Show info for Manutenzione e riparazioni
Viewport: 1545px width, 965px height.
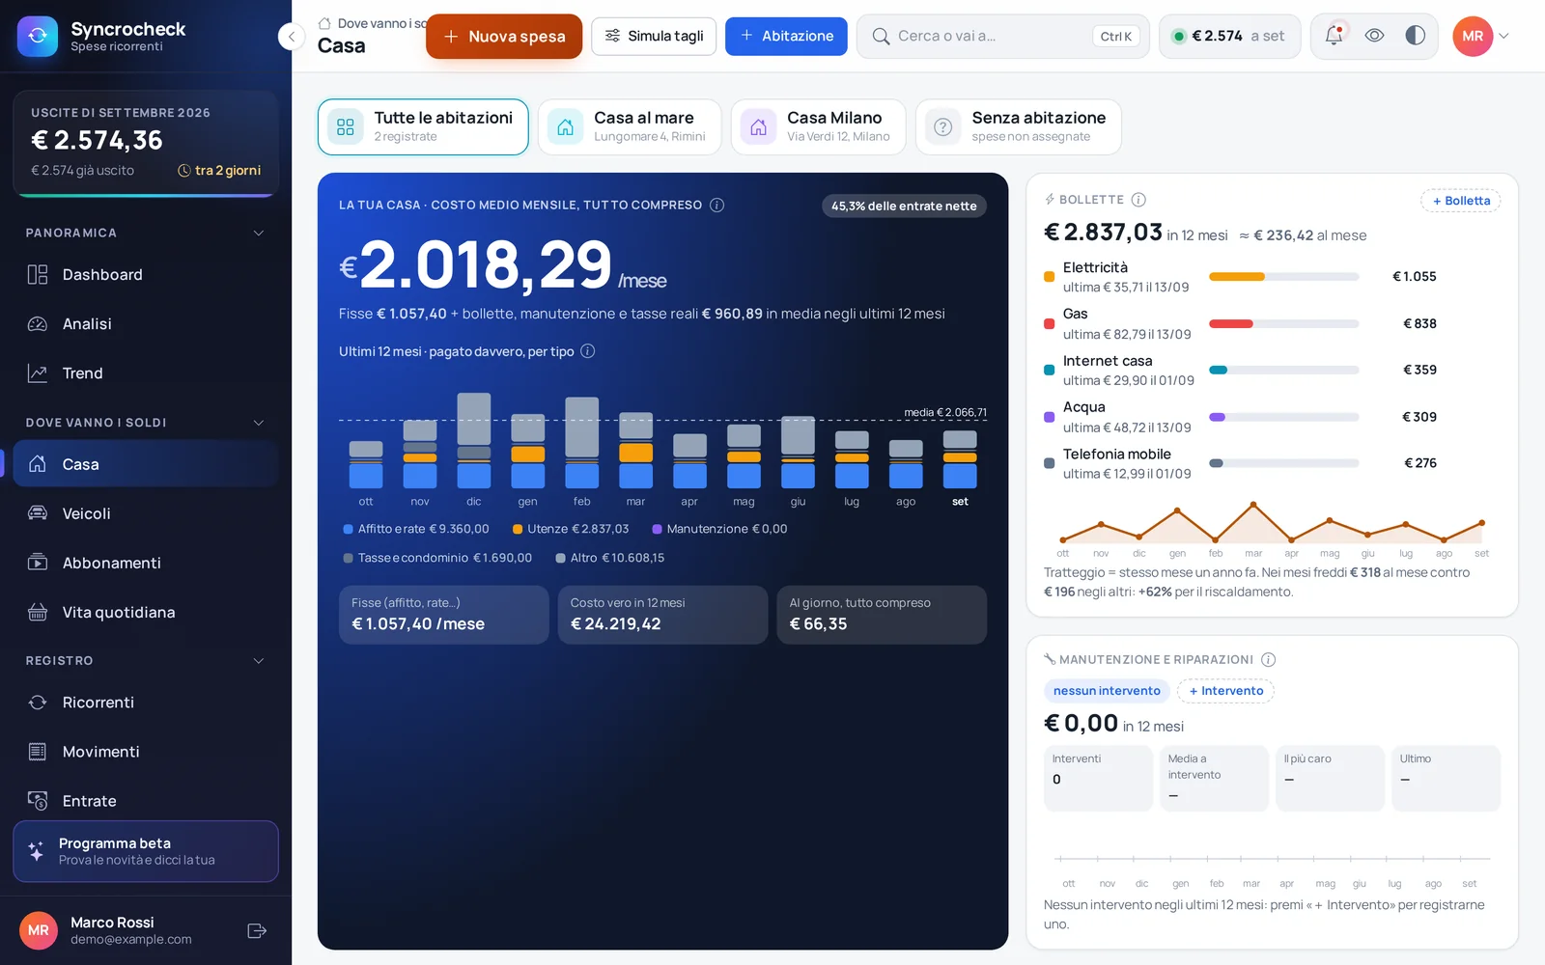click(x=1269, y=660)
